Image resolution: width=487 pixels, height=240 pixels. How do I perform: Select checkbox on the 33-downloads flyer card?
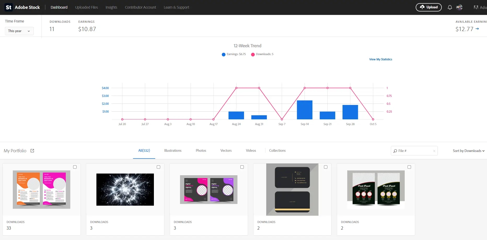tap(75, 167)
